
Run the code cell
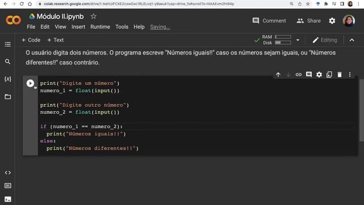pyautogui.click(x=30, y=83)
